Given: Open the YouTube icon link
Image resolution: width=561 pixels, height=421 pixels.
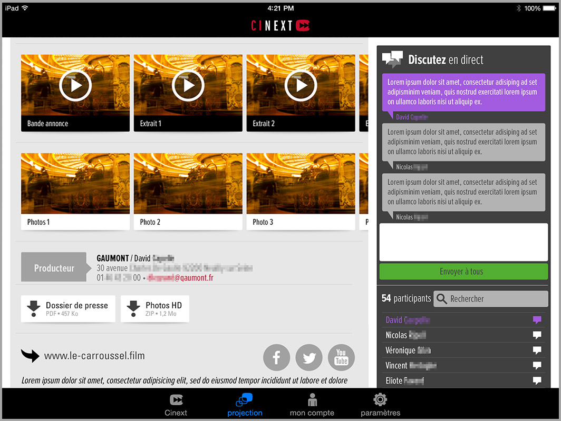Looking at the screenshot, I should (x=341, y=358).
